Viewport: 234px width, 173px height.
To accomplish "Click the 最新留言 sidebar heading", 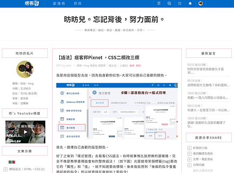I will [209, 53].
